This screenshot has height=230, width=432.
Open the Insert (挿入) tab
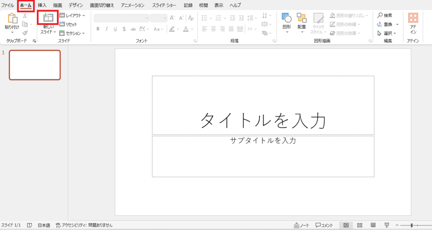click(x=42, y=5)
